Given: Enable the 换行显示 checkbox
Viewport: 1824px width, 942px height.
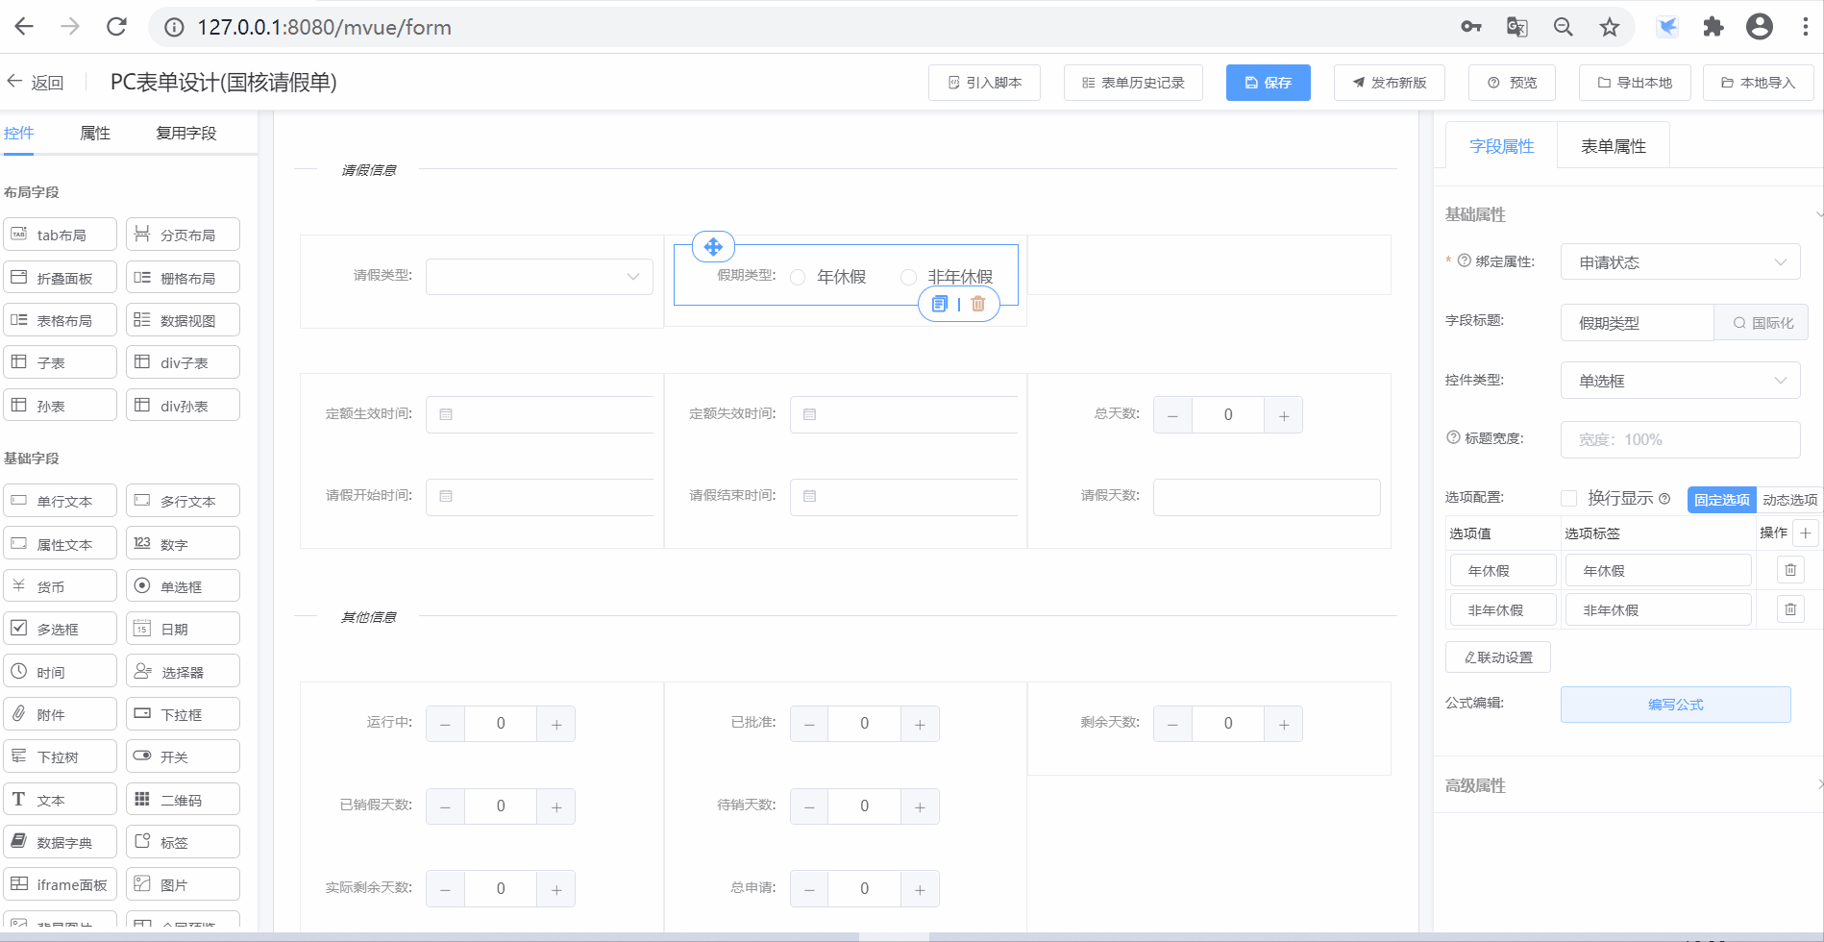Looking at the screenshot, I should [1569, 498].
